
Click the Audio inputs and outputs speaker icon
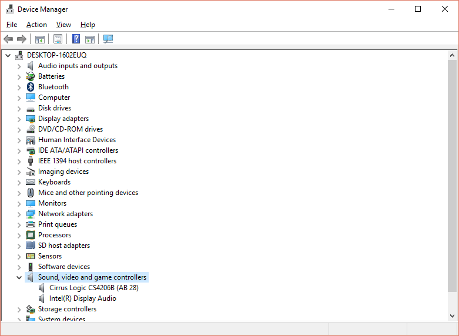(31, 66)
